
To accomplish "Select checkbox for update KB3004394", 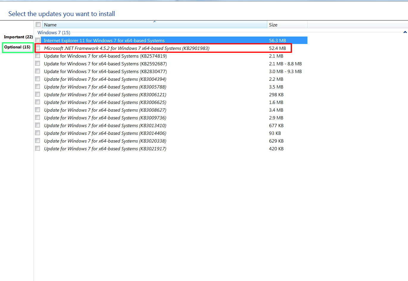I will pos(37,79).
